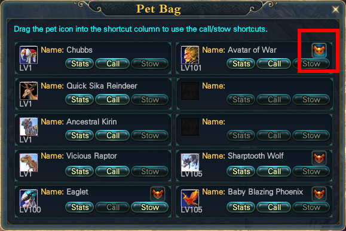Click the fox badge on Eaglet row
This screenshot has width=346, height=231.
(158, 194)
